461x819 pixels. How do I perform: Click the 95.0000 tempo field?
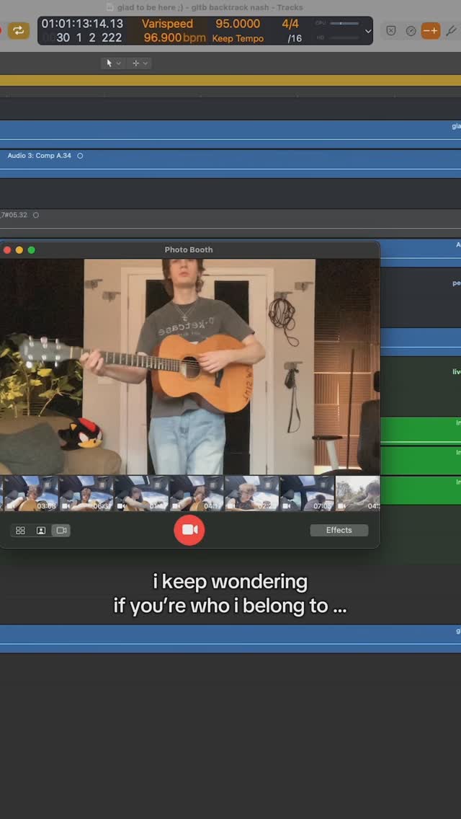coord(238,24)
